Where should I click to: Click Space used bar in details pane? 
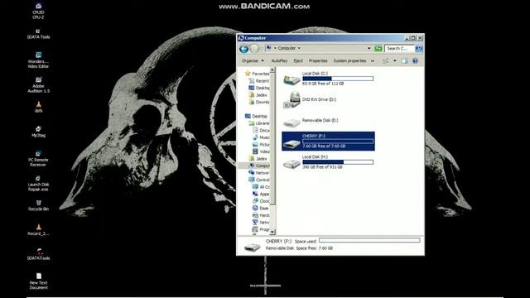(x=369, y=240)
